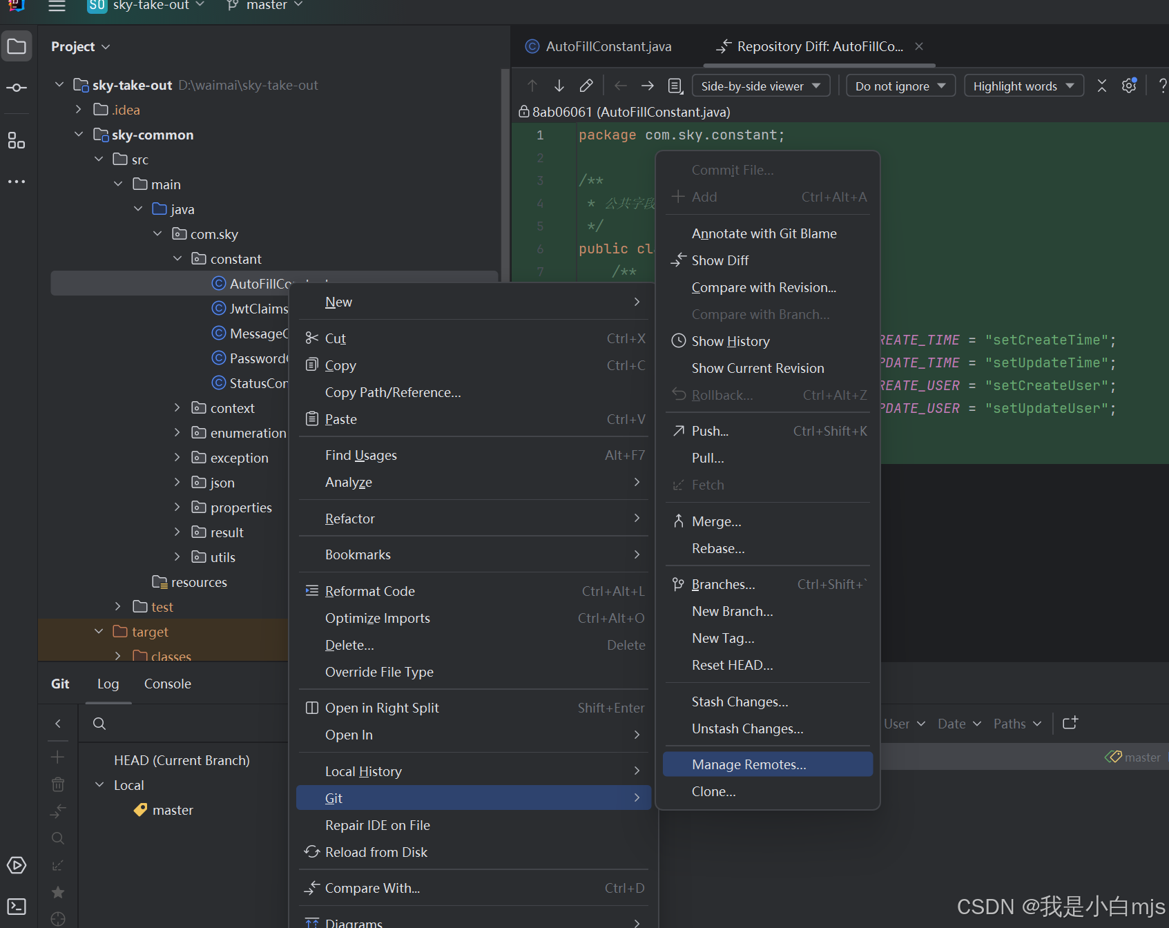Compare previous file left arrow
This screenshot has width=1169, height=928.
pyautogui.click(x=621, y=86)
